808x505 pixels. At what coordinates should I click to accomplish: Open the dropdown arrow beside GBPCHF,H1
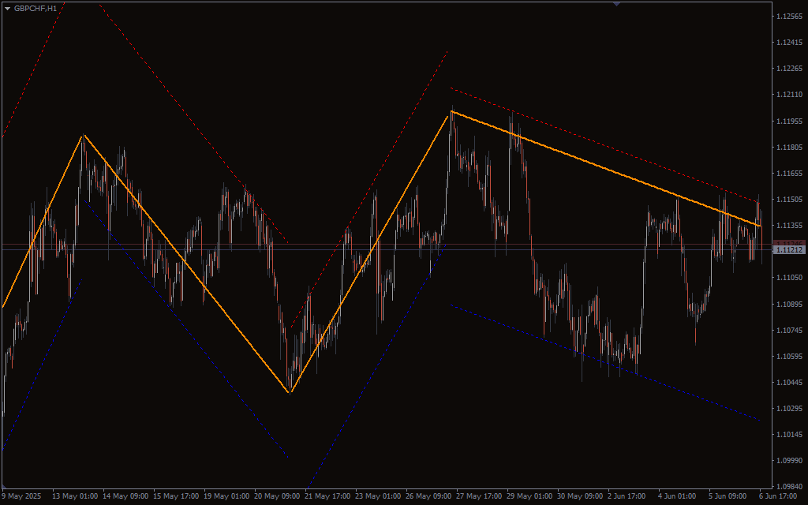[7, 8]
